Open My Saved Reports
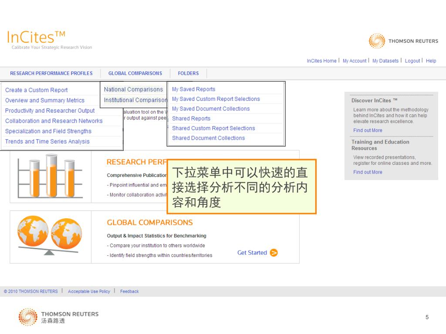 193,89
